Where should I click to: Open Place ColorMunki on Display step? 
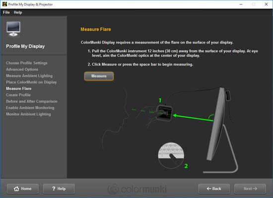[31, 82]
